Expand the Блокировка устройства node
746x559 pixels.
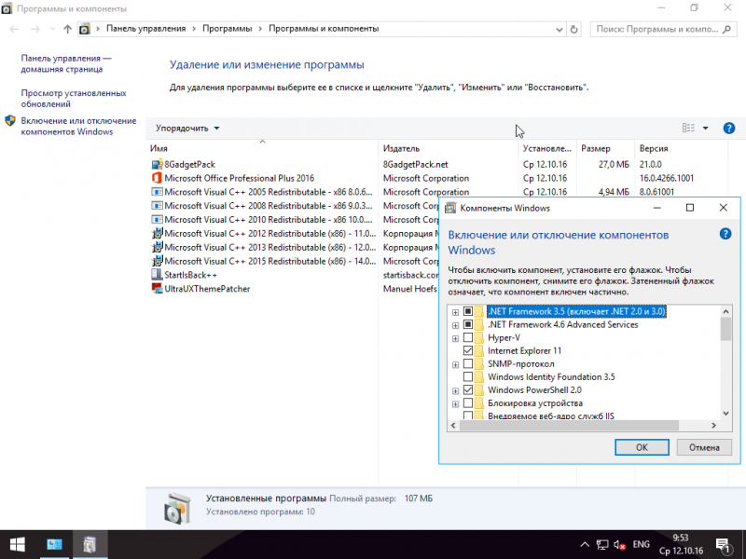455,404
